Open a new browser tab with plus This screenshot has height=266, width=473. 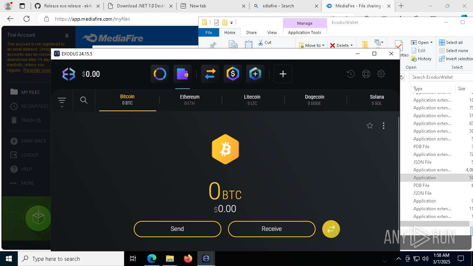401,6
